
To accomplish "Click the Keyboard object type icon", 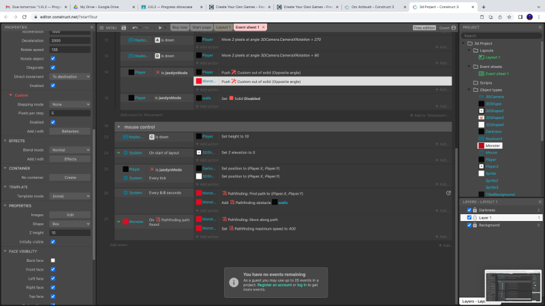I will (x=480, y=139).
